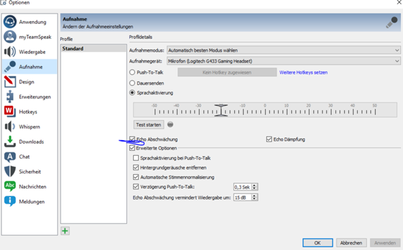
Task: Select the Push-To-Talk radio button
Action: (132, 72)
